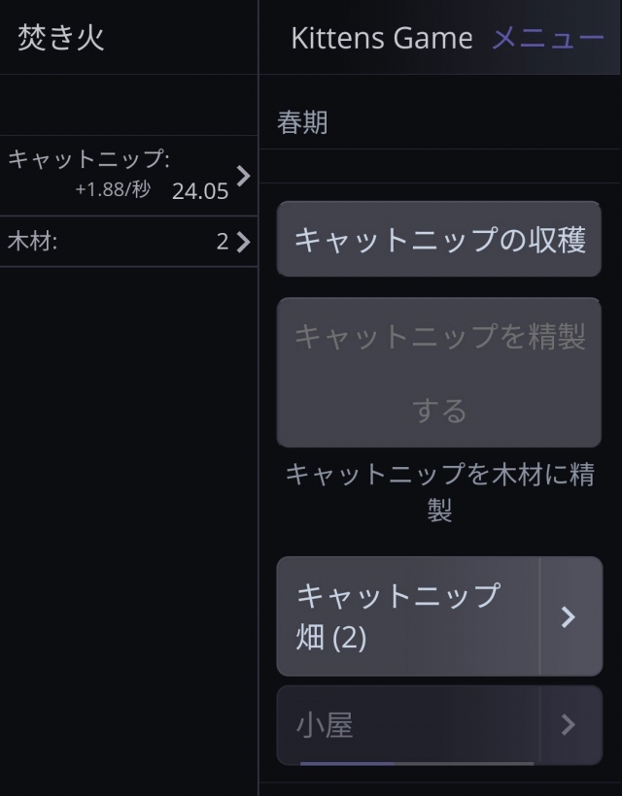Expand キャットニップ resource row chevron

point(243,176)
